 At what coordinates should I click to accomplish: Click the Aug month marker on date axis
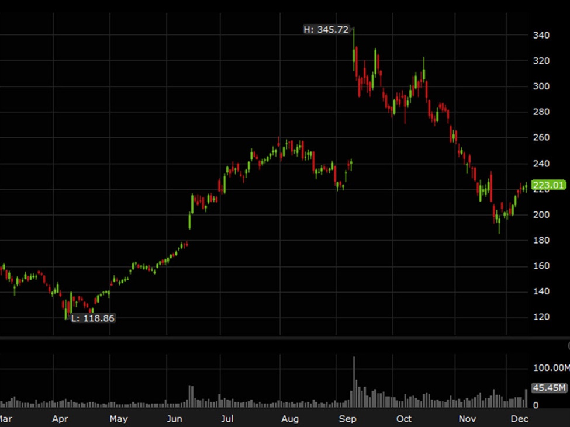(290, 419)
